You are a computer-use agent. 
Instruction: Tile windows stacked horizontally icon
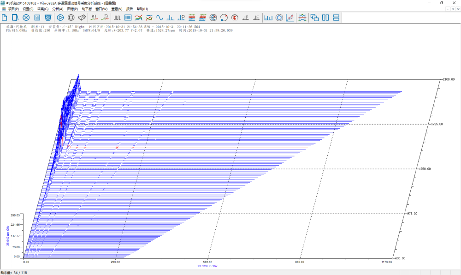(336, 18)
